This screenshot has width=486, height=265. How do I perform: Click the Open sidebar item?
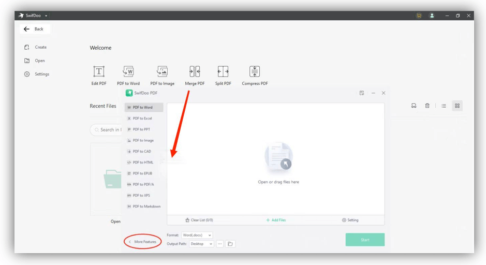(35, 61)
